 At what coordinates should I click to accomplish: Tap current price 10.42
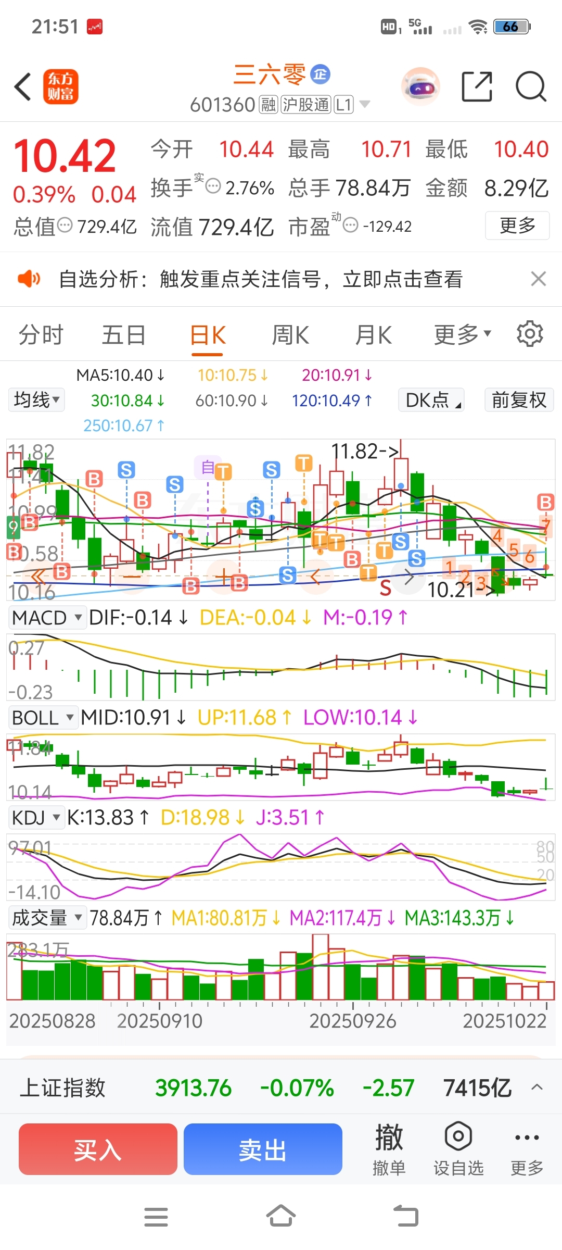tap(65, 156)
